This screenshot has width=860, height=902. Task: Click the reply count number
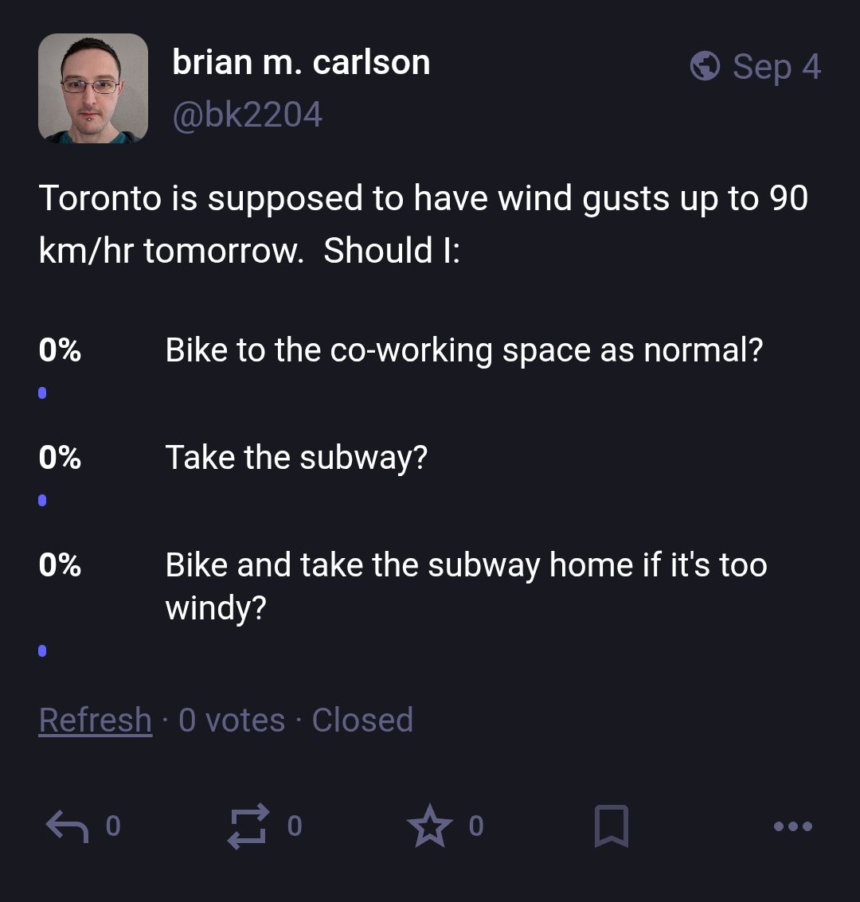coord(113,826)
